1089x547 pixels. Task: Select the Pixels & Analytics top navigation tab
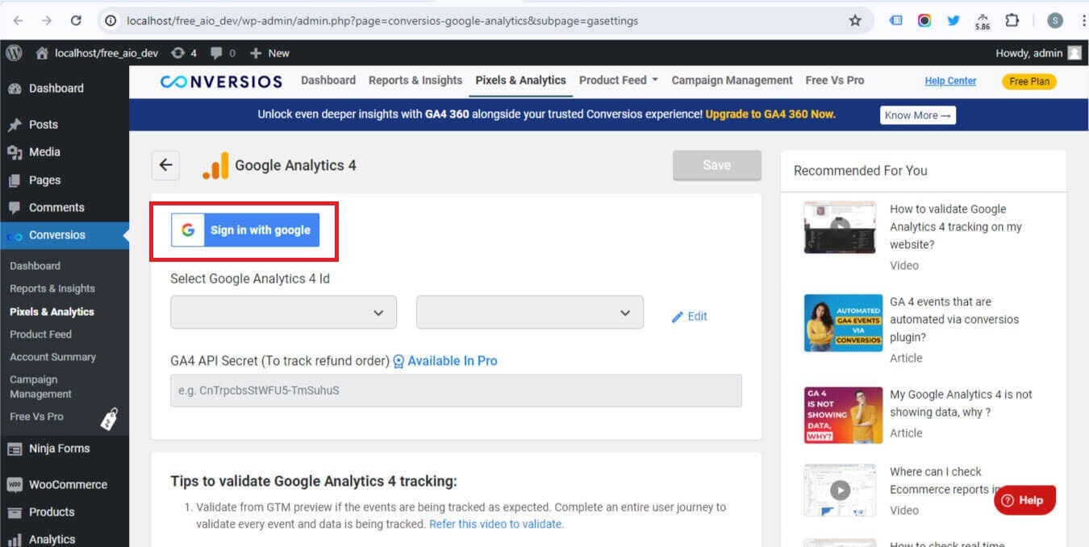pyautogui.click(x=520, y=81)
